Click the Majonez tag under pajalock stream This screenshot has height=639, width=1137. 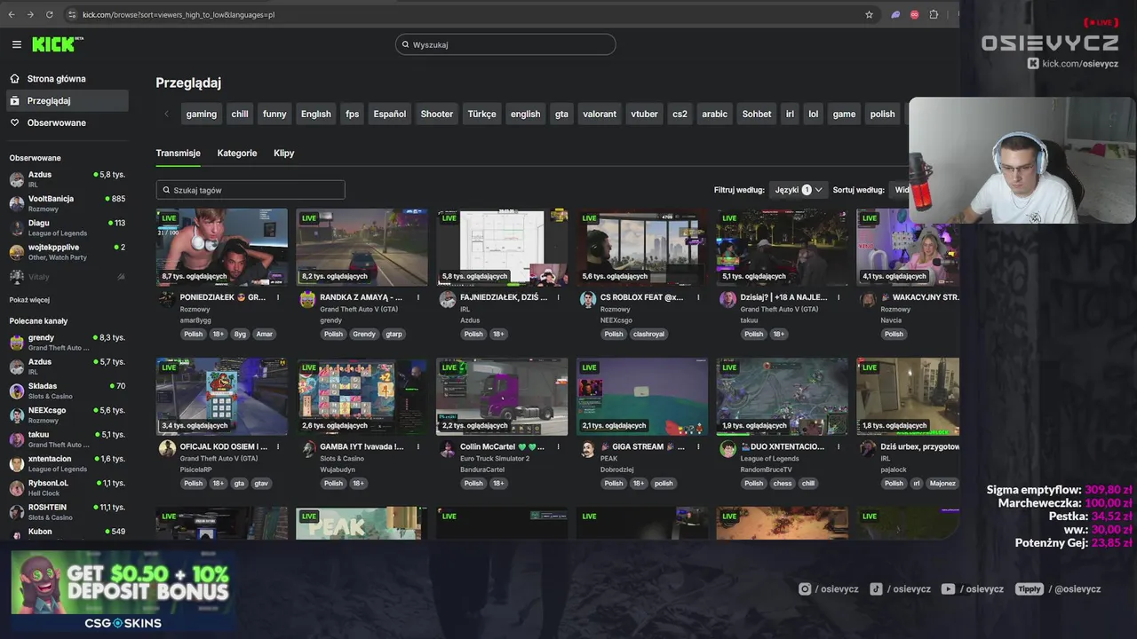tap(942, 484)
